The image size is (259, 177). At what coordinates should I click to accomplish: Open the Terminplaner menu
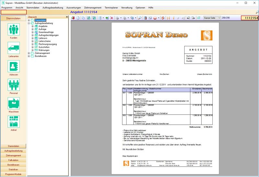point(111,7)
